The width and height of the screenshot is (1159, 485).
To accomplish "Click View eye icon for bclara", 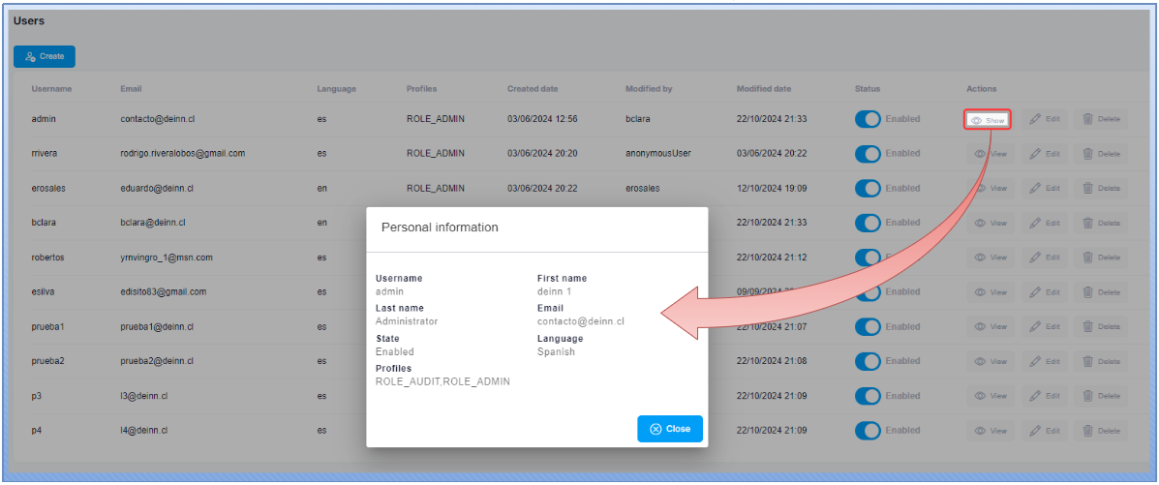I will pos(990,223).
